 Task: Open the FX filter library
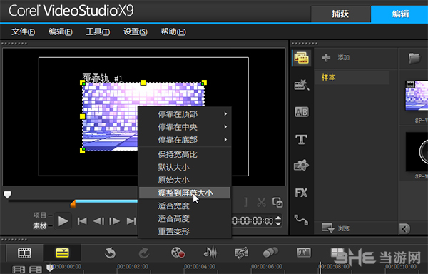301,193
